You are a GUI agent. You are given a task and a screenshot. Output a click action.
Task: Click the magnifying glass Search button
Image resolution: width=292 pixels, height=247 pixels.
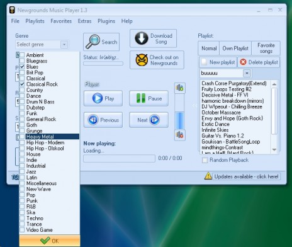[x=101, y=42]
